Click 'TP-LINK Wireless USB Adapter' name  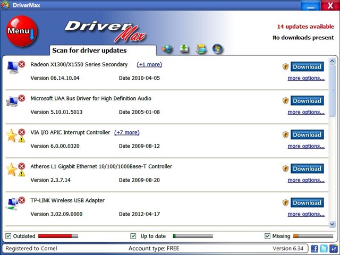pyautogui.click(x=67, y=201)
